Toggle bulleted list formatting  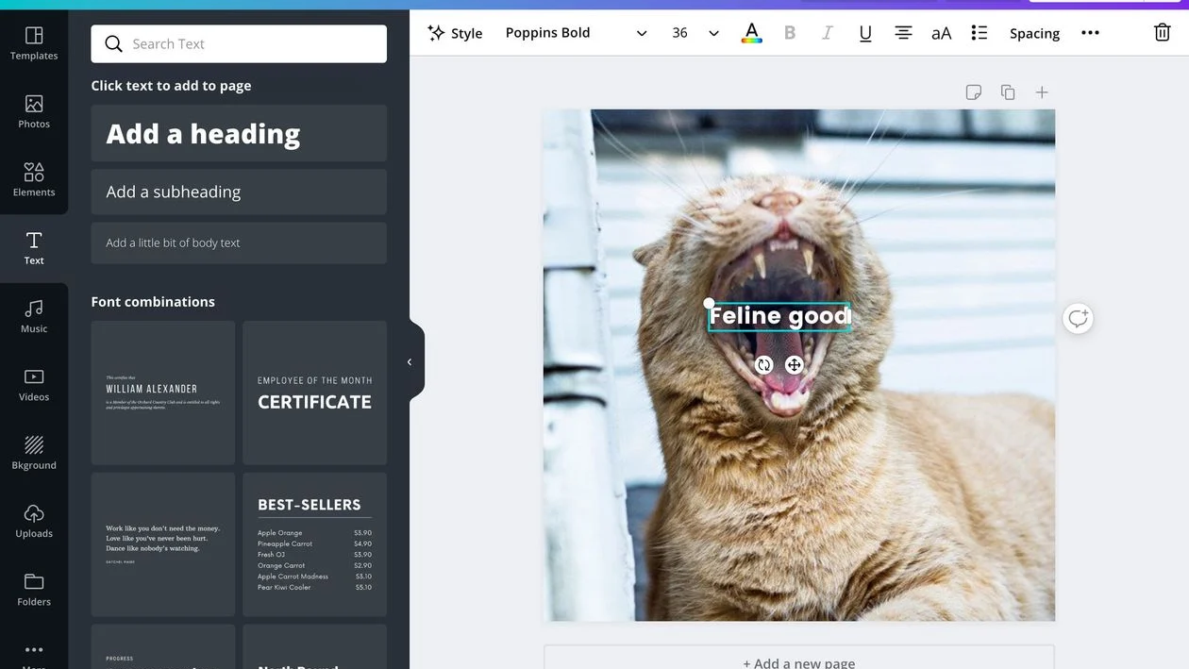980,33
